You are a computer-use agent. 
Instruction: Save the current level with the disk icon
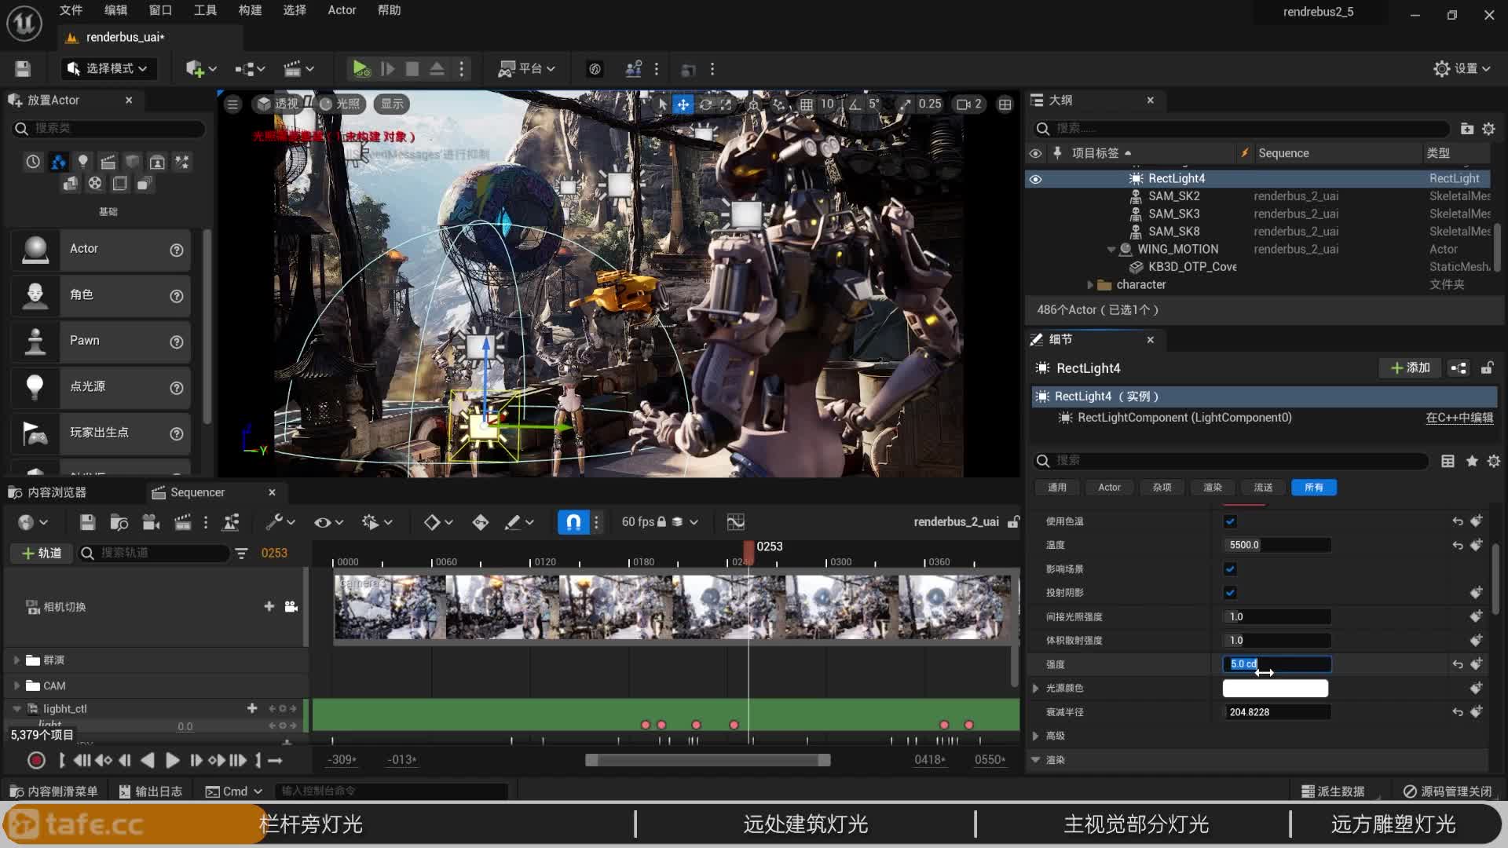tap(23, 69)
